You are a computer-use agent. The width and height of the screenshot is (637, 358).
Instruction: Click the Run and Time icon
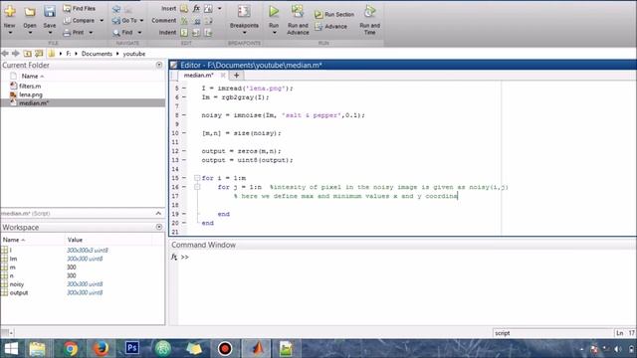click(x=369, y=11)
